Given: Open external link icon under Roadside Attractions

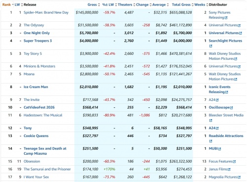Looking at the screenshot, I should click(210, 141).
